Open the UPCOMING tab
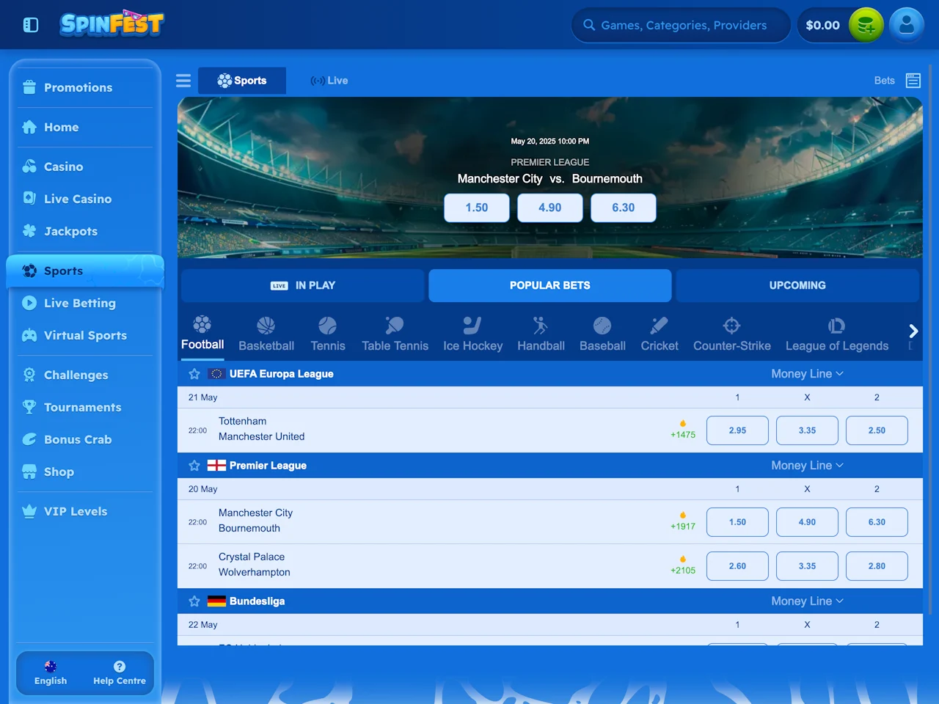 [x=797, y=285]
